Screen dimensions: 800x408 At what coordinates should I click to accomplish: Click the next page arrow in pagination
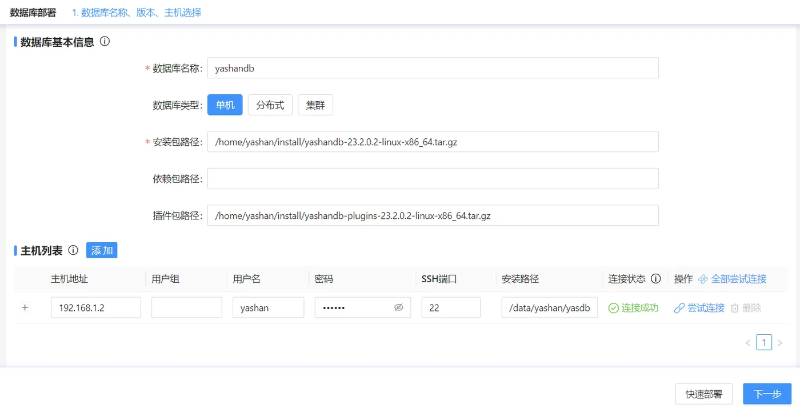pyautogui.click(x=780, y=342)
